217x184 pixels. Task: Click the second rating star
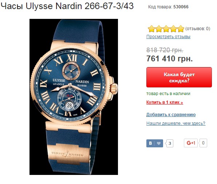(159, 29)
